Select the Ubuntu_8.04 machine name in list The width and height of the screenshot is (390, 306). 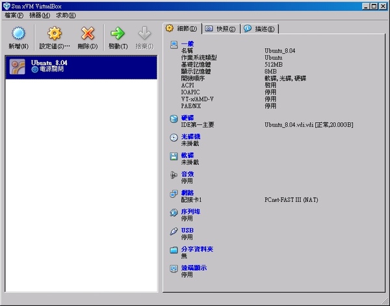49,63
